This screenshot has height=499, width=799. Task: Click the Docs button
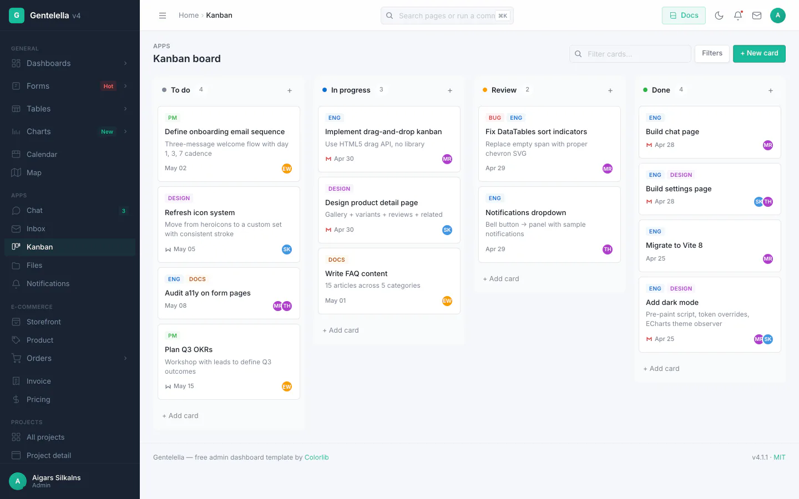(x=684, y=16)
